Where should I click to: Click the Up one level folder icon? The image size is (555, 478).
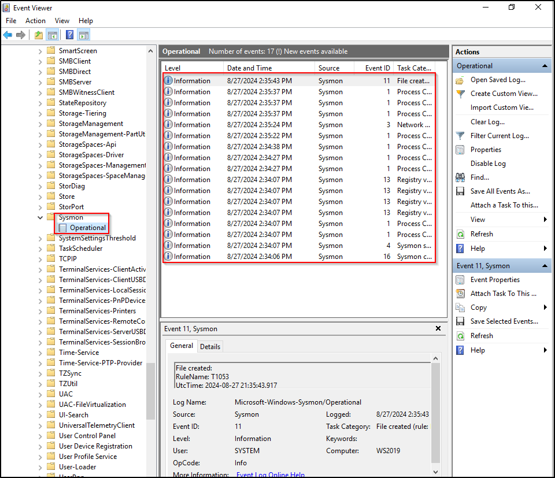tap(39, 35)
